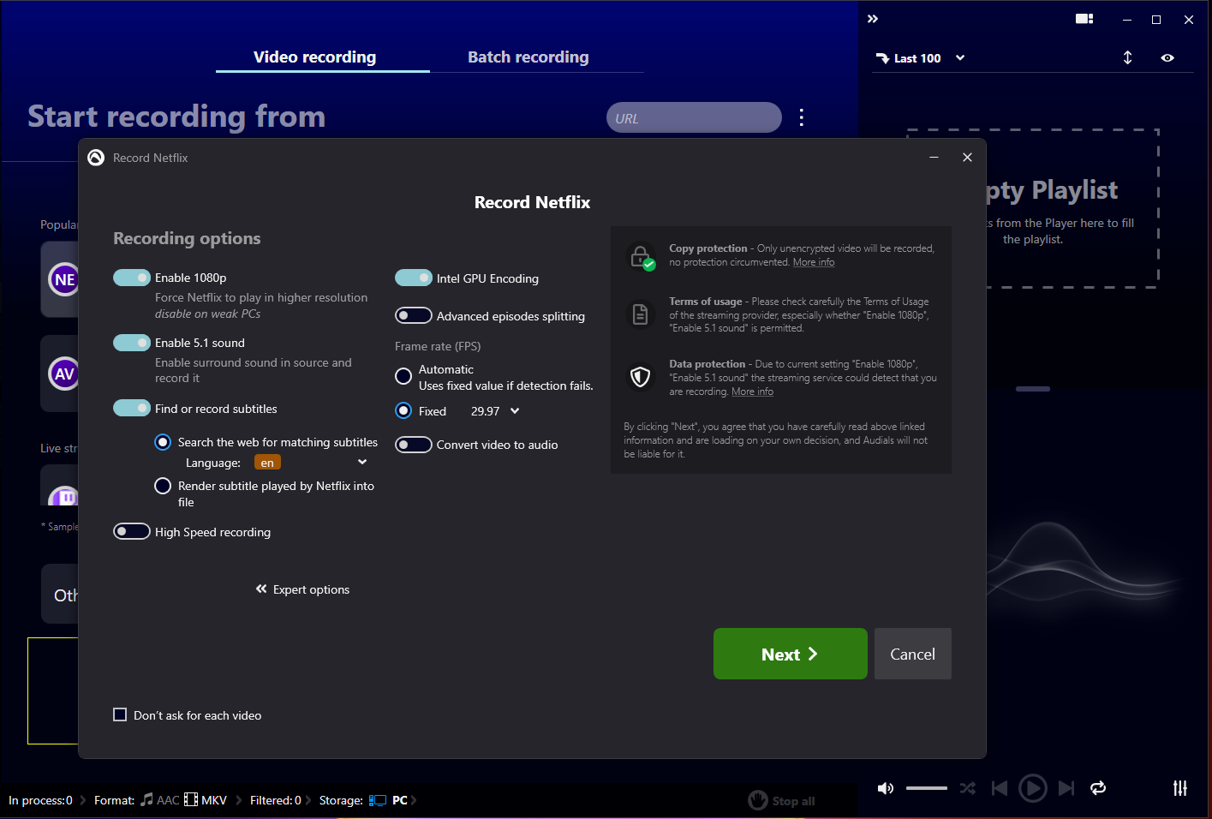Viewport: 1212px width, 819px height.
Task: Turn on Advanced episodes splitting
Action: click(x=414, y=316)
